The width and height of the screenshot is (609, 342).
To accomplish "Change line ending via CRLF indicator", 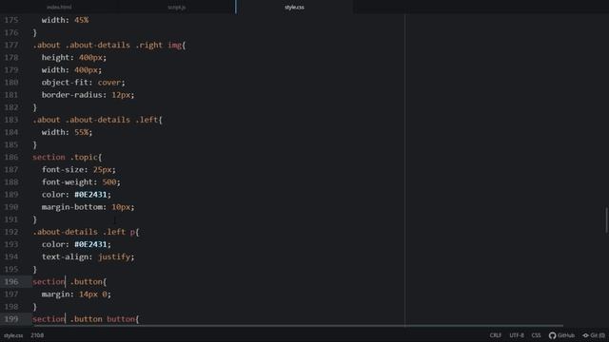I will pyautogui.click(x=496, y=335).
